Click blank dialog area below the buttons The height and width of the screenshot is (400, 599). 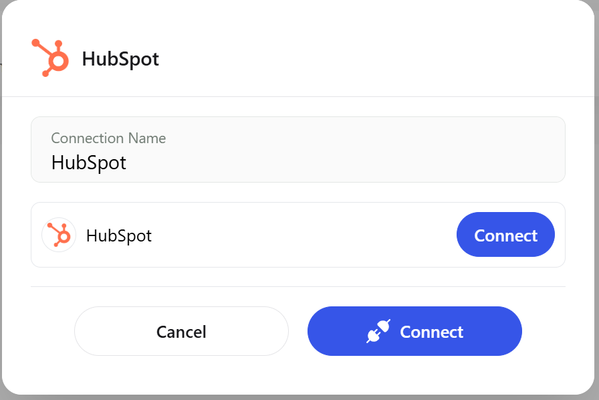(x=298, y=375)
